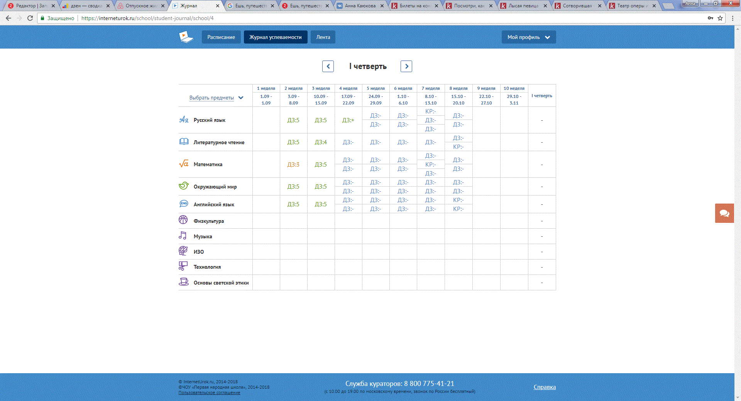Switch to Лысая певица browser tab
This screenshot has width=741, height=401.
pos(523,6)
